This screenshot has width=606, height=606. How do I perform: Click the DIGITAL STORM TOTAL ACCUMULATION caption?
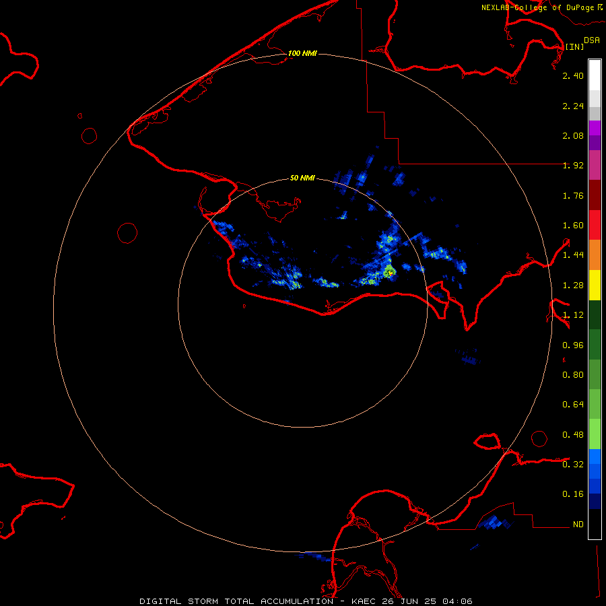click(x=236, y=601)
